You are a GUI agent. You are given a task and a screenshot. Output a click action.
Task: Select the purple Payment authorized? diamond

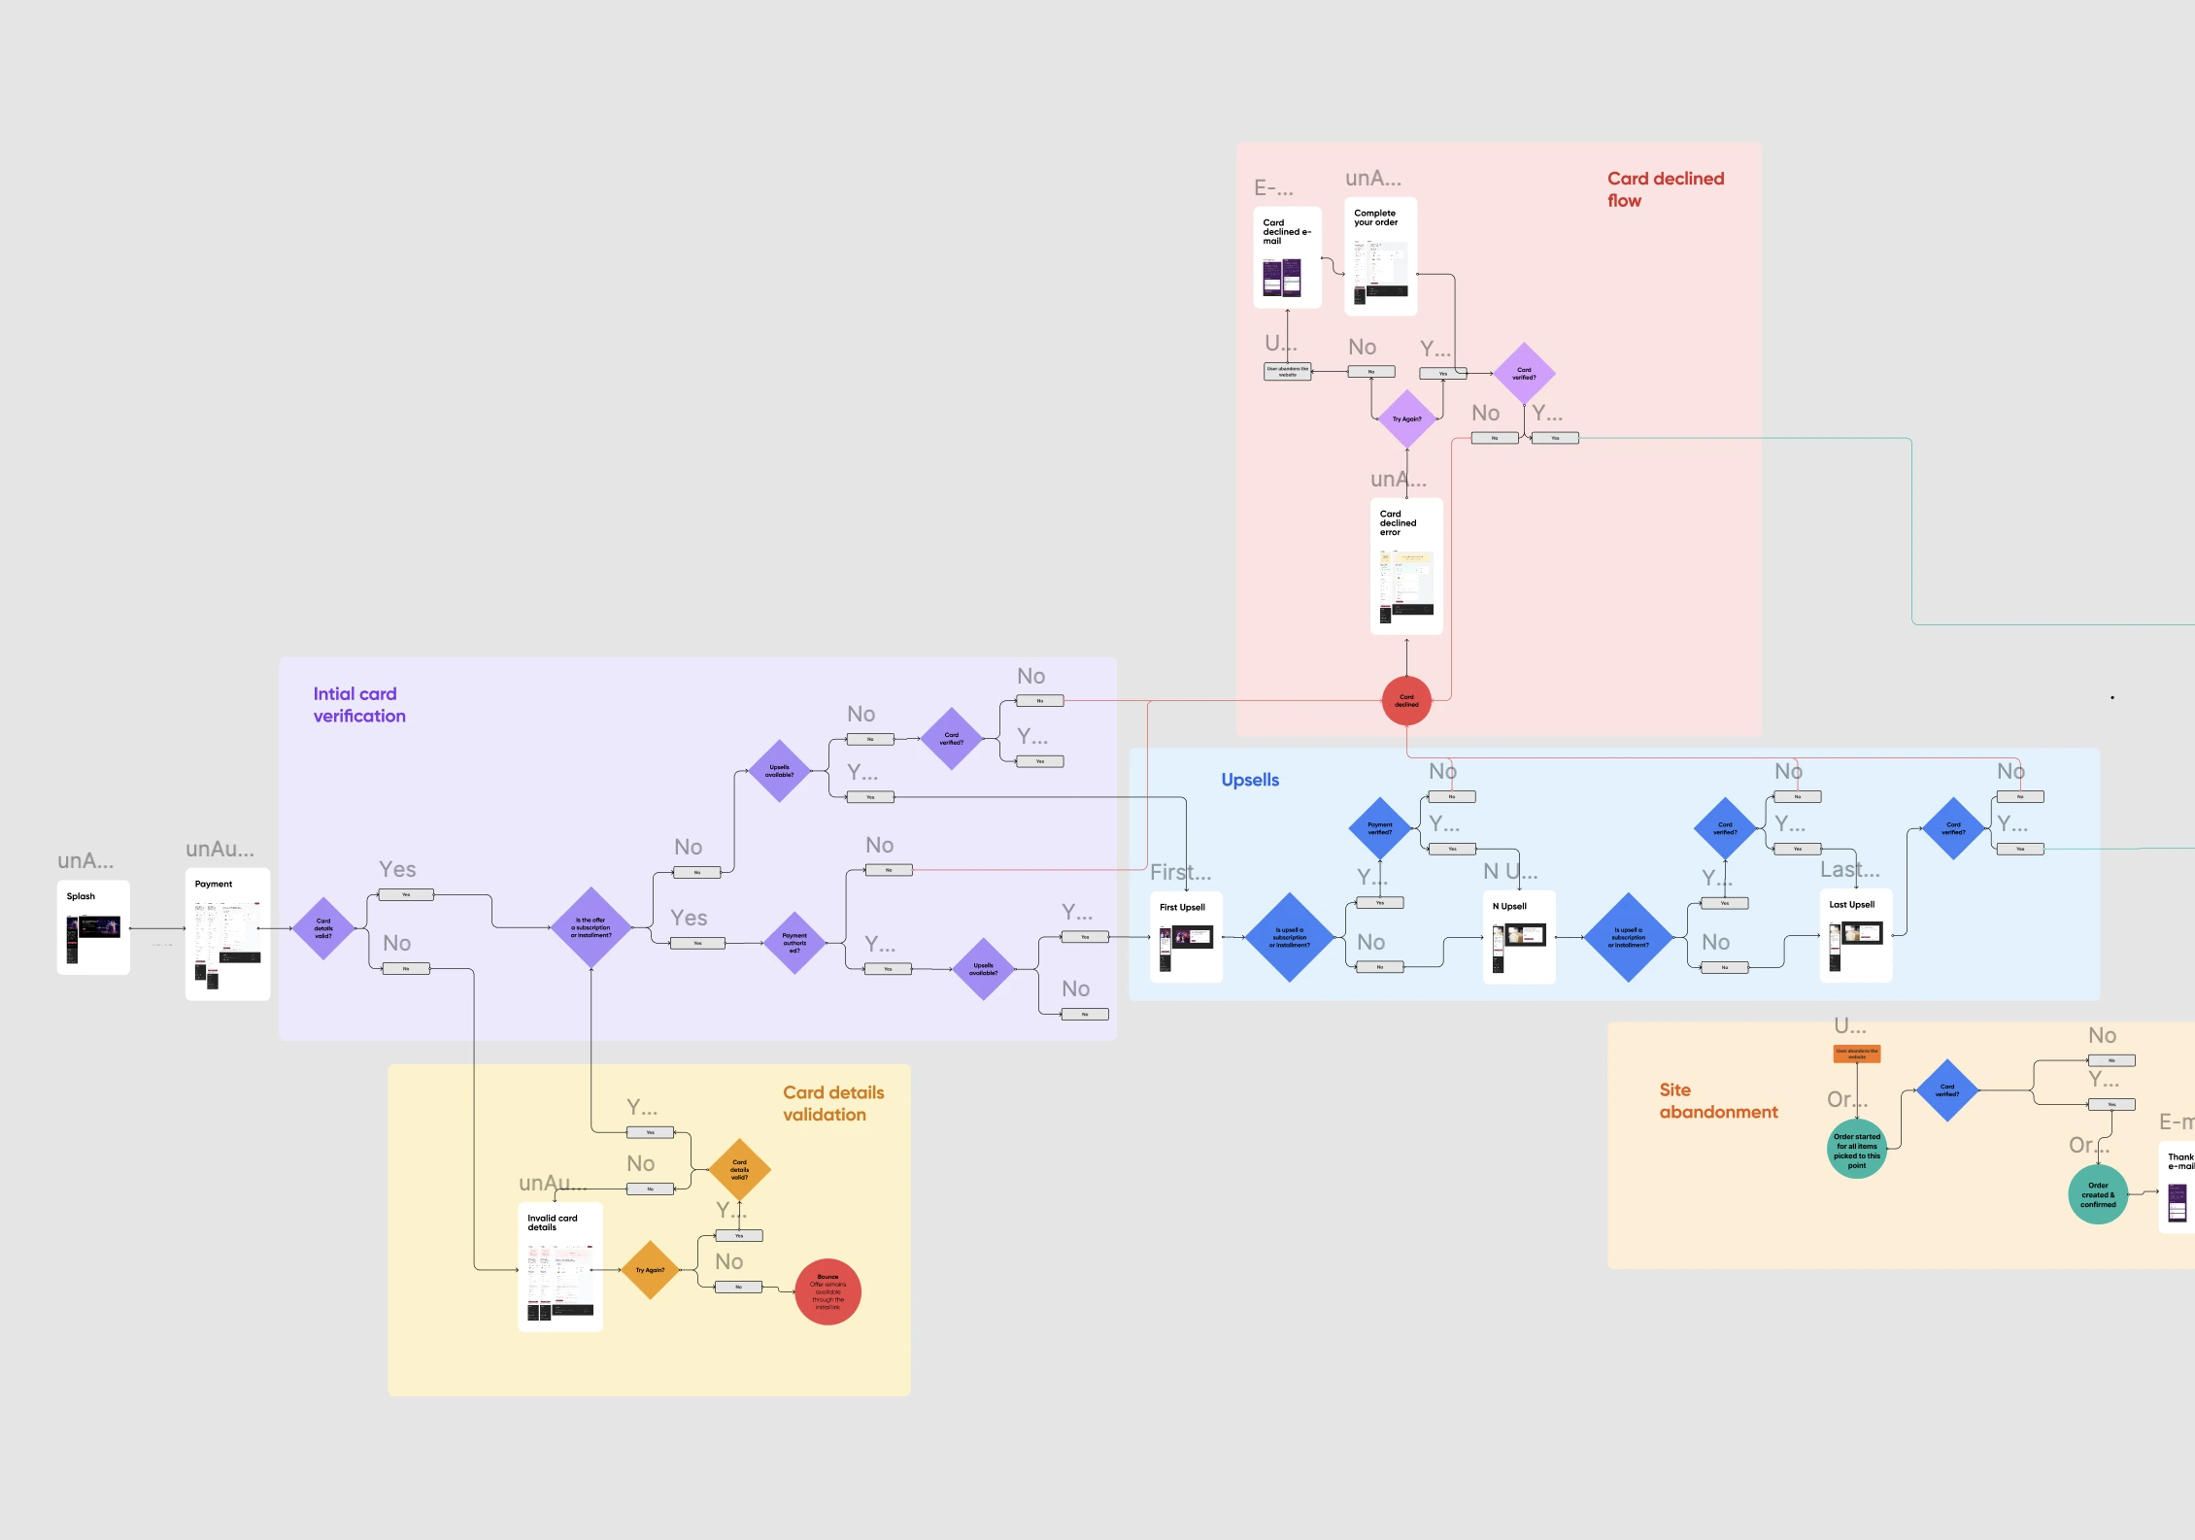tap(794, 943)
